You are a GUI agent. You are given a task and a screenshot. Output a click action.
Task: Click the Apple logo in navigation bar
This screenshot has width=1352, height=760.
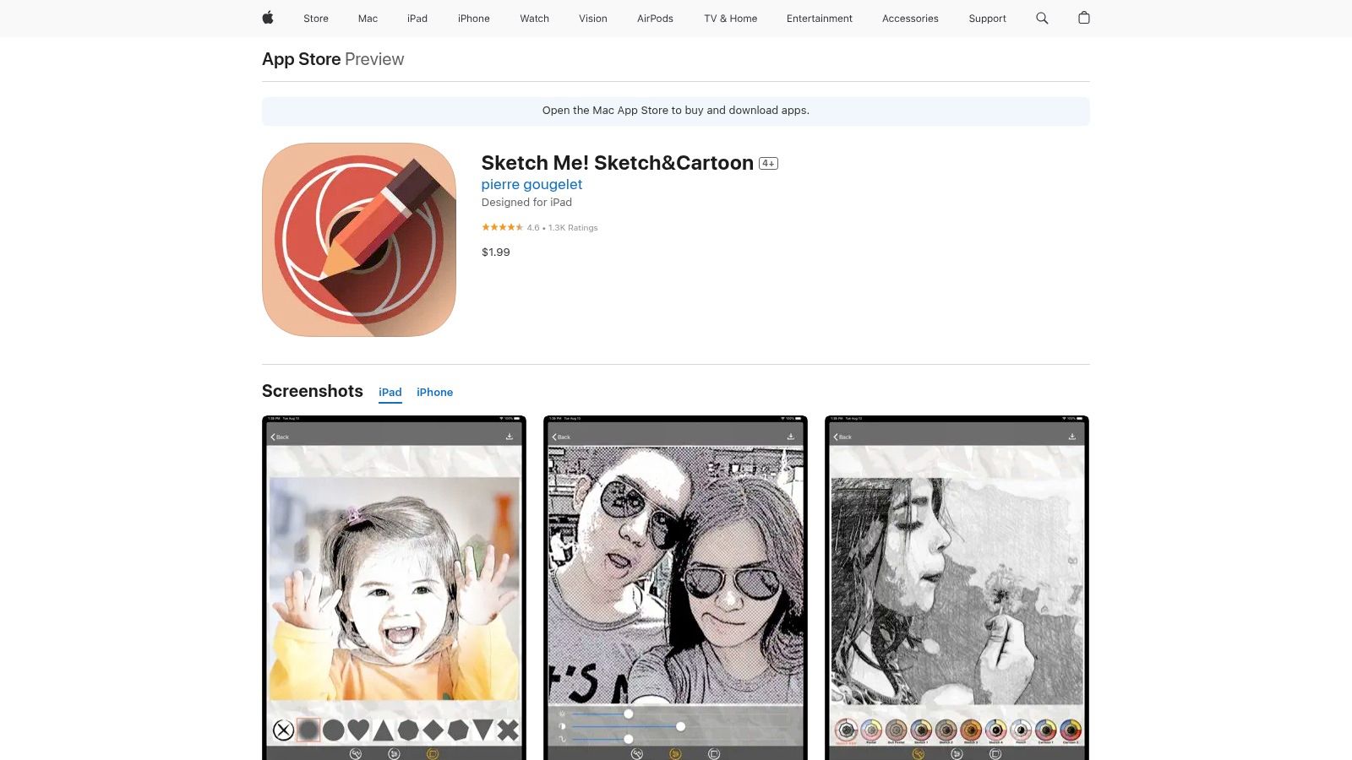tap(268, 18)
